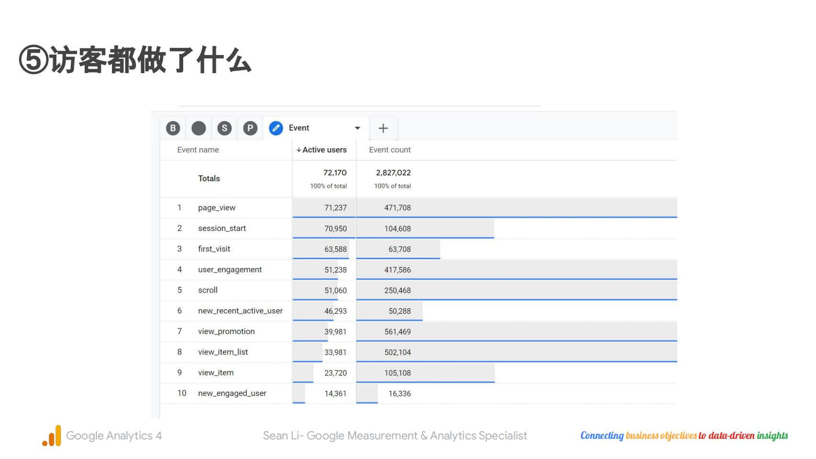Click the scroll event name
Screen dimensions: 816x459
208,290
